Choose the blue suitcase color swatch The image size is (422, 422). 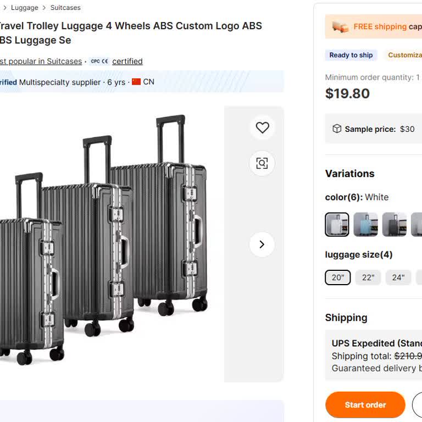(365, 225)
